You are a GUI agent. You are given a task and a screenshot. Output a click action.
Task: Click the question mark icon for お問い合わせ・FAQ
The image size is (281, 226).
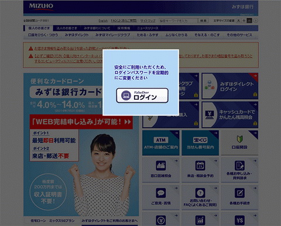point(200,193)
